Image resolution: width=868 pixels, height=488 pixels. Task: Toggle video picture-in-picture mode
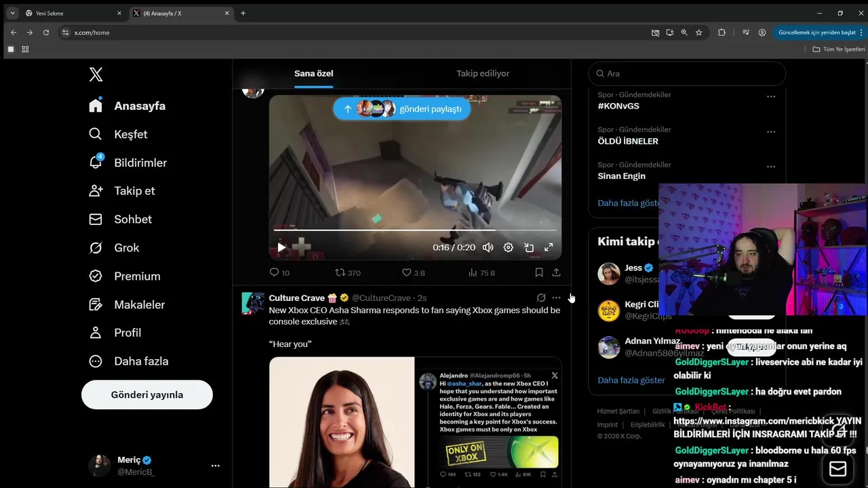(x=529, y=247)
